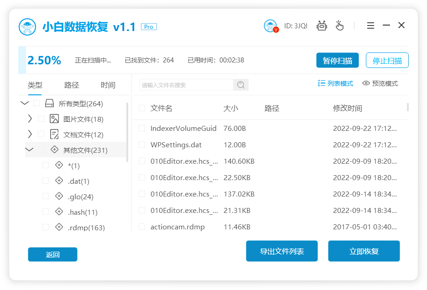Expand the 文档文件(12) tree node

(x=30, y=135)
